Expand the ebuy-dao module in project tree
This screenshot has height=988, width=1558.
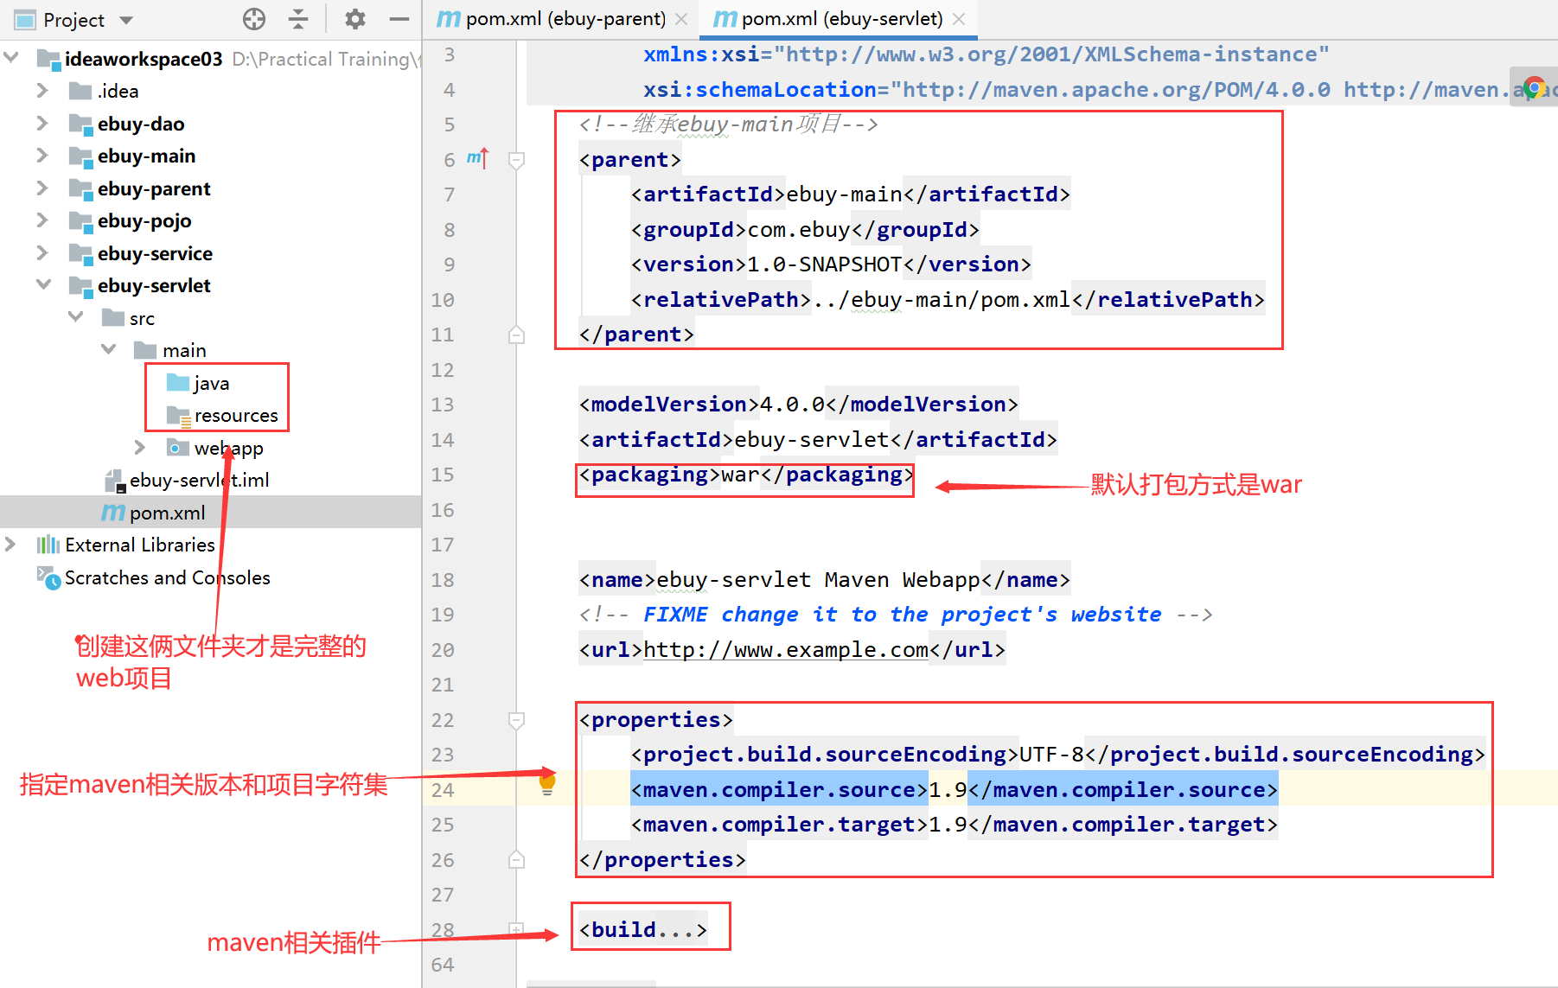click(42, 124)
